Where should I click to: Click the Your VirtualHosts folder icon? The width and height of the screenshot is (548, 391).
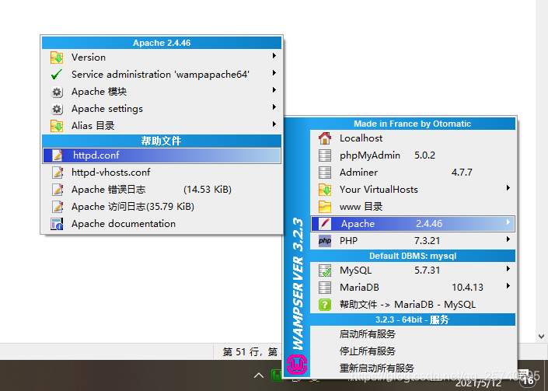pos(325,190)
